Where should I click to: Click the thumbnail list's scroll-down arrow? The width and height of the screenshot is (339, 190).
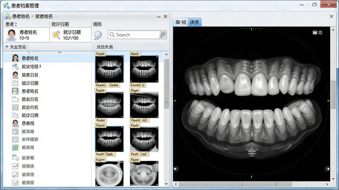coord(167,184)
